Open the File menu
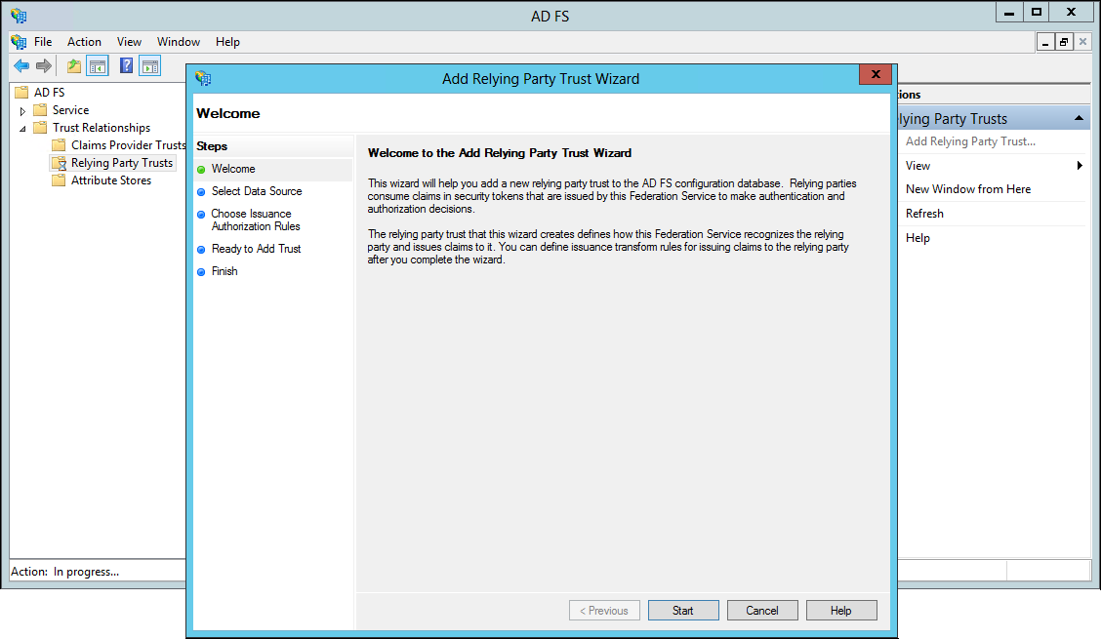 [x=43, y=42]
